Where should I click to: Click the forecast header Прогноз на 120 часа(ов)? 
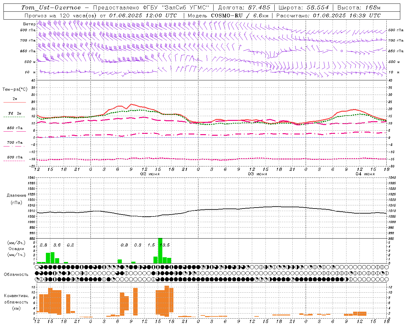point(61,16)
